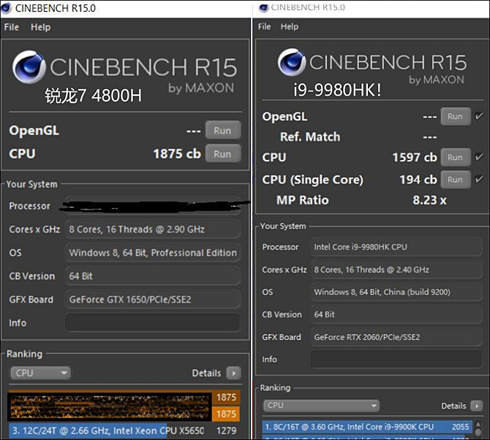This screenshot has height=440, width=490.
Task: Run the CPU (Single Core) test showing 194 cb
Action: (456, 180)
